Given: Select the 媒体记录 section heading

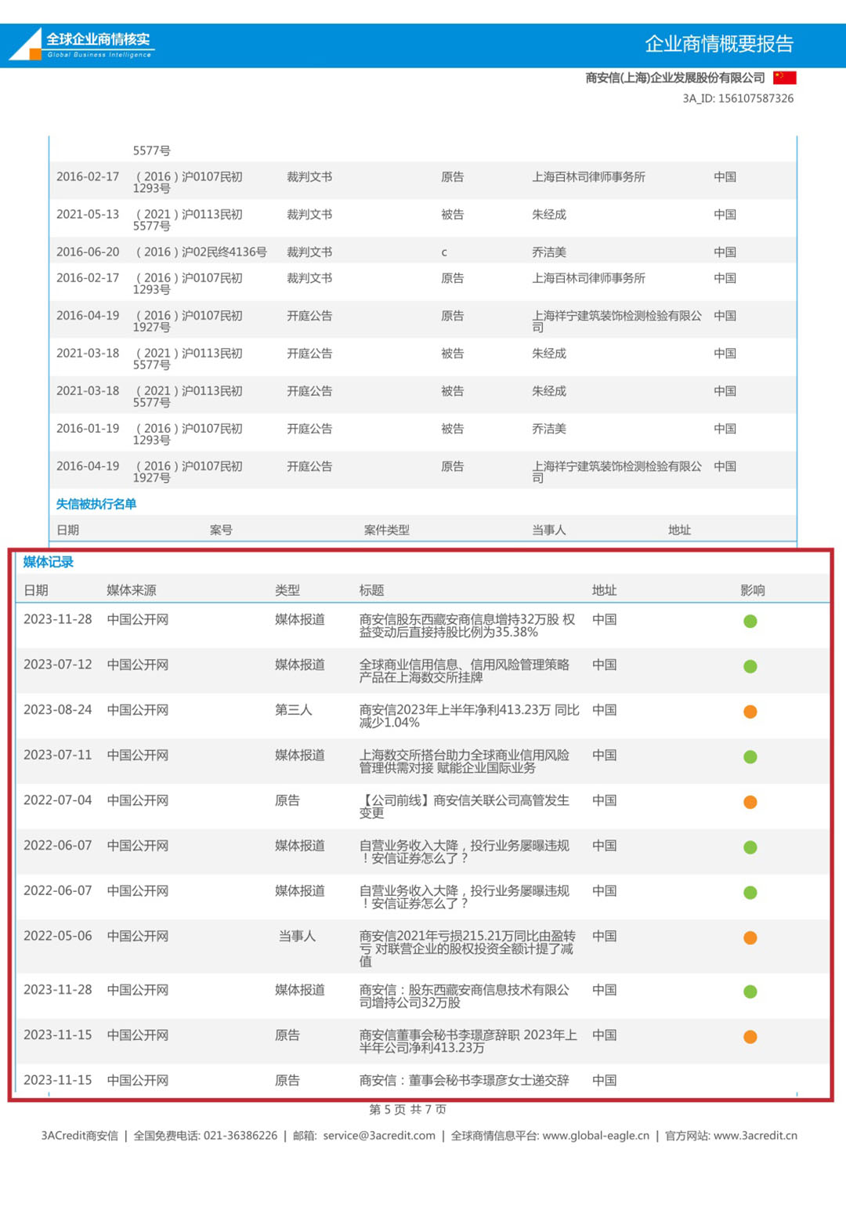Looking at the screenshot, I should click(49, 562).
